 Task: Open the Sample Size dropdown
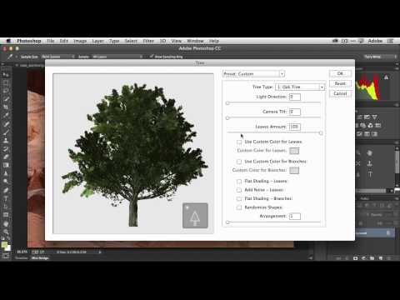(58, 57)
